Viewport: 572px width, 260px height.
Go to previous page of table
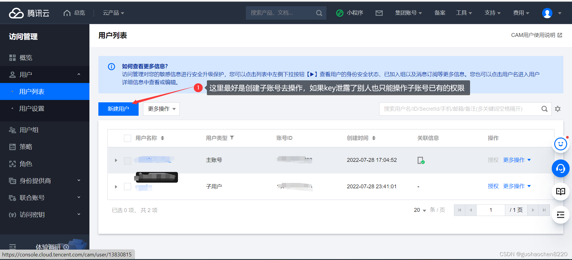click(471, 210)
